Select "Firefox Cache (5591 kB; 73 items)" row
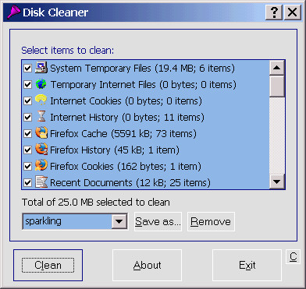 pyautogui.click(x=145, y=134)
